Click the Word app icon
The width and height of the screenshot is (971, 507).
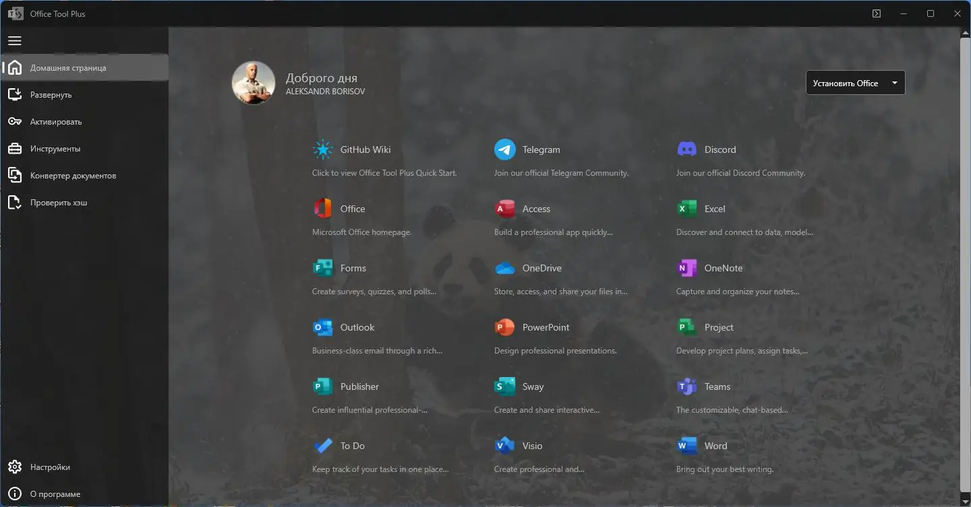coord(687,446)
